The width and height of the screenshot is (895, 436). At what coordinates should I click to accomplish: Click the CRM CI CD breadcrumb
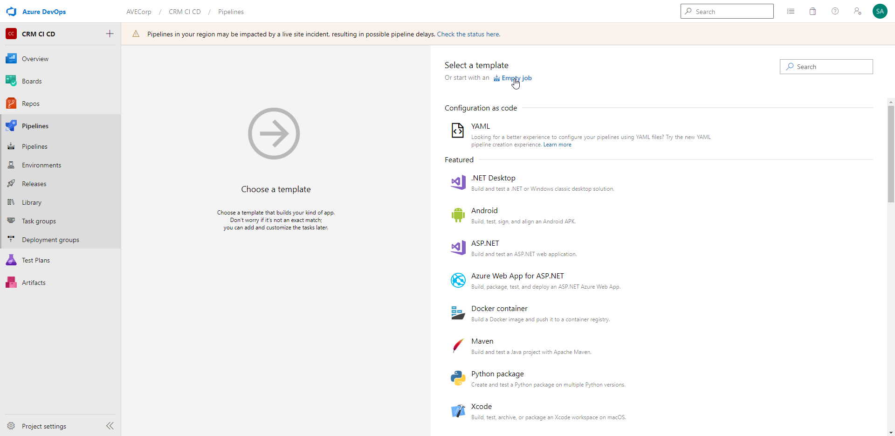pyautogui.click(x=185, y=12)
